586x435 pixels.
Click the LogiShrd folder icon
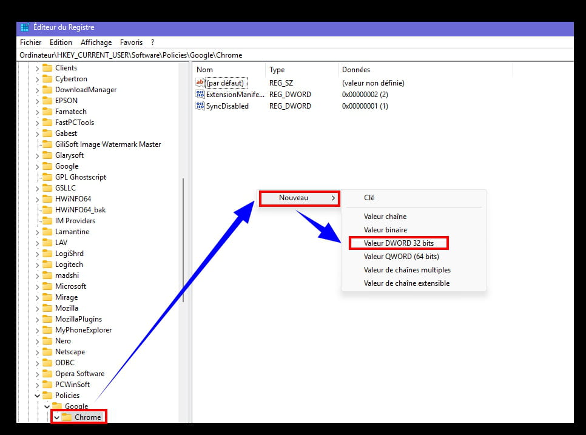[47, 254]
